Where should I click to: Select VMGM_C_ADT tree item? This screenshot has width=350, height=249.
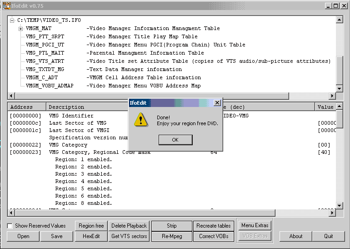[x=42, y=77]
